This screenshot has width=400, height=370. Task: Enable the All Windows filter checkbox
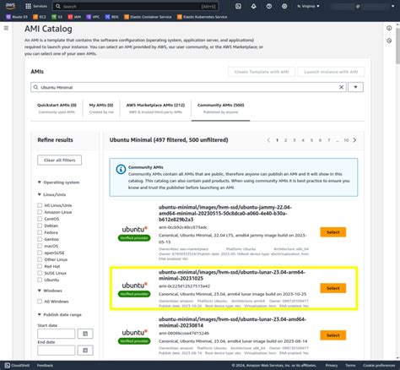click(40, 302)
